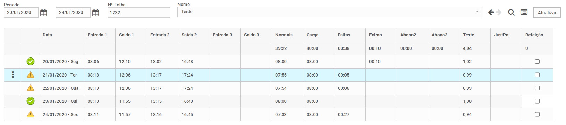Select the Nº Folha field with 1232
The width and height of the screenshot is (566, 125).
(139, 12)
